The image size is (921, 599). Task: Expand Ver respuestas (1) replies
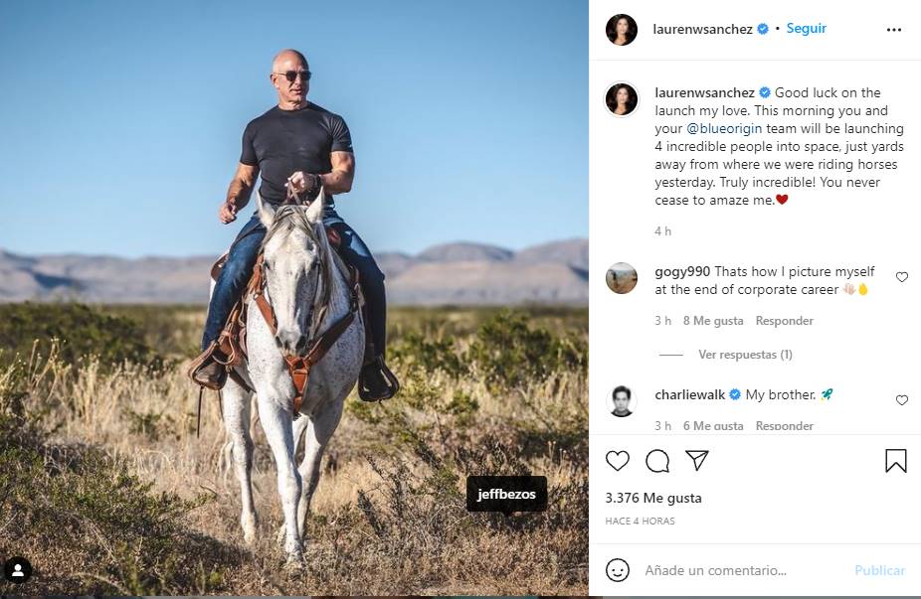[745, 355]
